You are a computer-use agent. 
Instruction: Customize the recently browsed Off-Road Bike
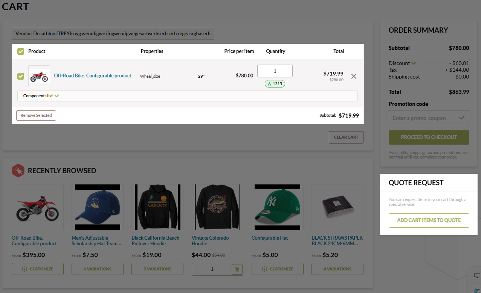(37, 269)
